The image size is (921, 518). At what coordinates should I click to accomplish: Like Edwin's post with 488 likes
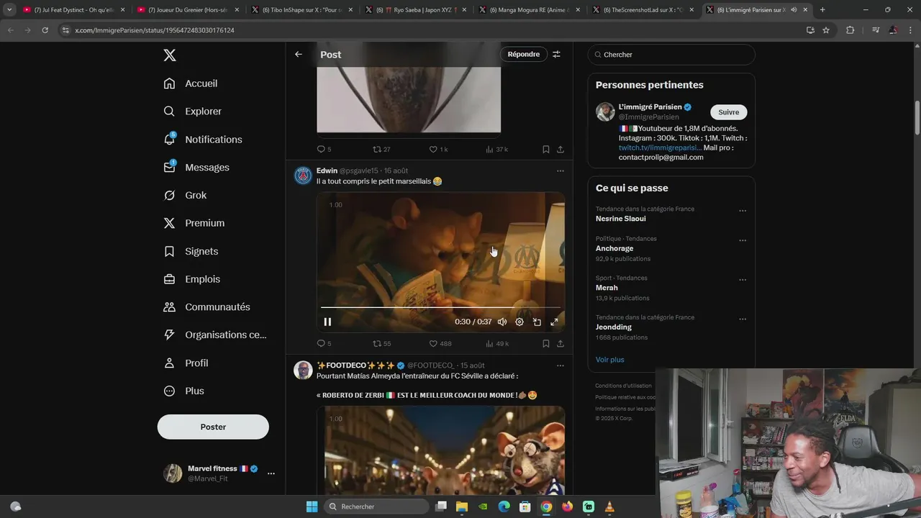click(440, 344)
